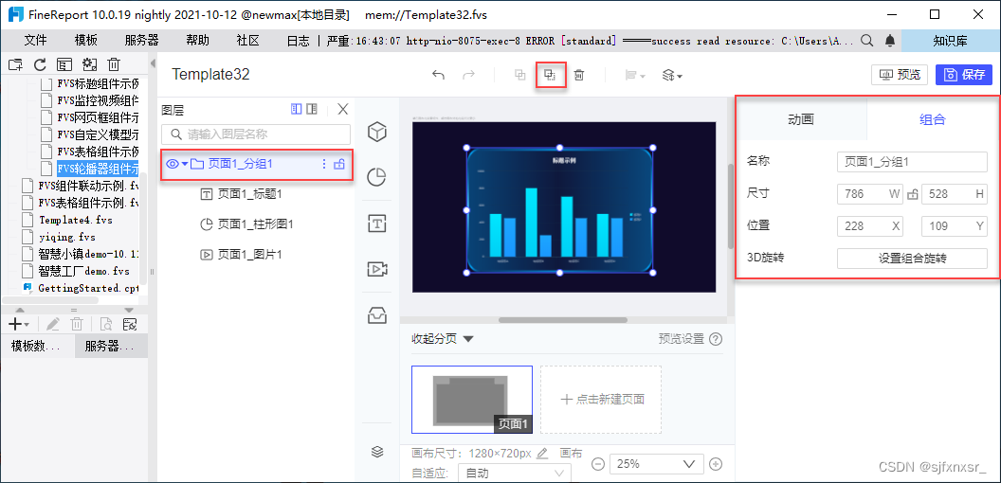The image size is (1001, 483).
Task: Toggle the lock icon on 页面1_分组1 layer
Action: point(339,164)
